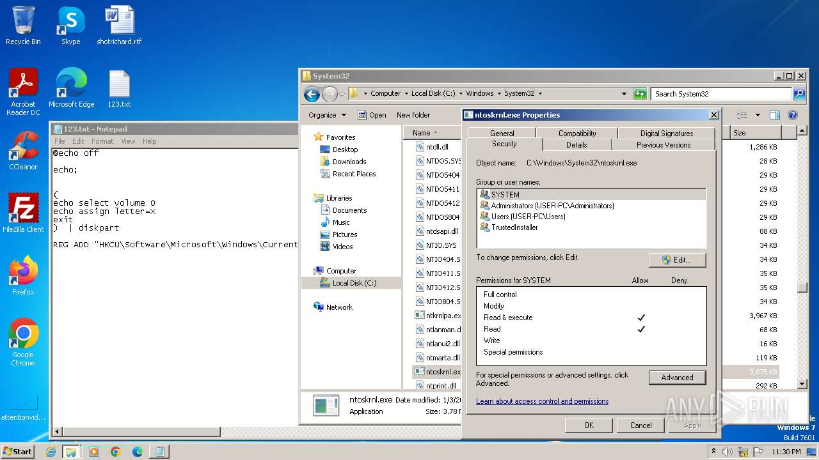819x460 pixels.
Task: Open CCleaner desktop shortcut
Action: point(23,151)
